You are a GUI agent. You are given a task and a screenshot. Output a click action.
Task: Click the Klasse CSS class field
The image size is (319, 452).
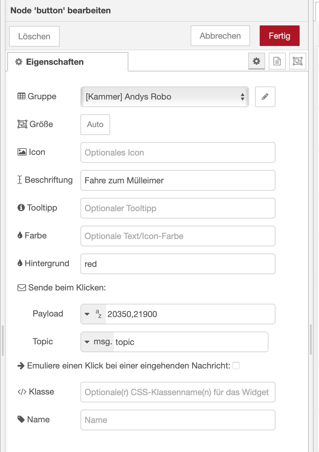pos(178,392)
